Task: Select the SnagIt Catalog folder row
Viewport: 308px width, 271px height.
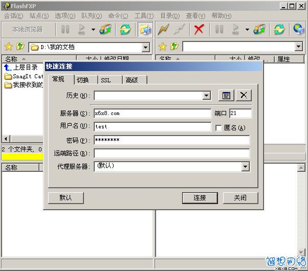Action: 24,76
